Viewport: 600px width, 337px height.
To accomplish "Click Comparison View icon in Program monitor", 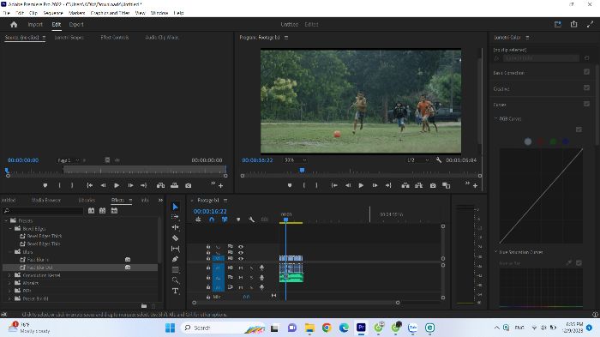I will pyautogui.click(x=447, y=185).
